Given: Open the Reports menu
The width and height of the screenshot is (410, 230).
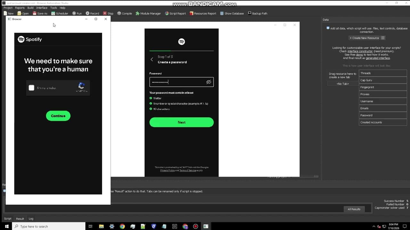Looking at the screenshot, I should click(x=20, y=8).
